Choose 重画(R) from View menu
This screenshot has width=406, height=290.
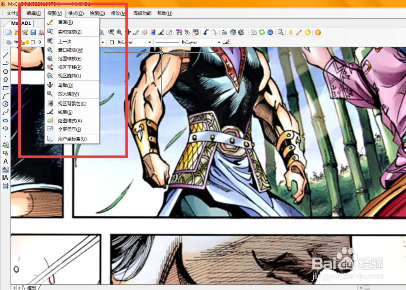coord(72,22)
